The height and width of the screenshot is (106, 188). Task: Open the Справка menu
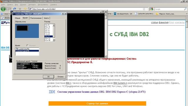coord(53,5)
